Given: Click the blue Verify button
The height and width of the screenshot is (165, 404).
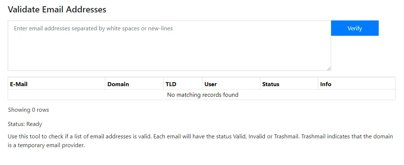Looking at the screenshot, I should pos(355,28).
